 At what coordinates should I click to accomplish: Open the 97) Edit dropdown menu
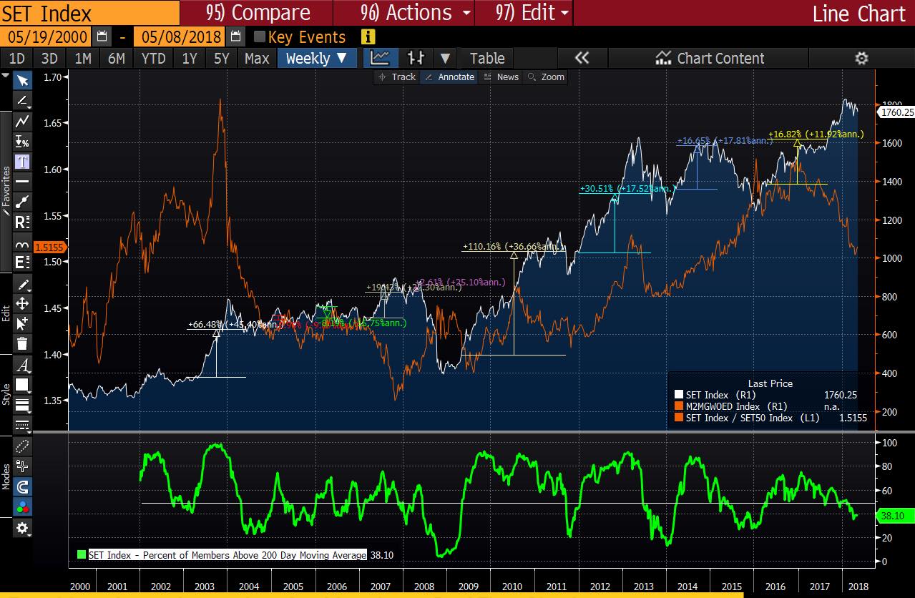click(x=532, y=13)
